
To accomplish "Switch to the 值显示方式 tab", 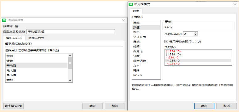I will tap(36, 38).
